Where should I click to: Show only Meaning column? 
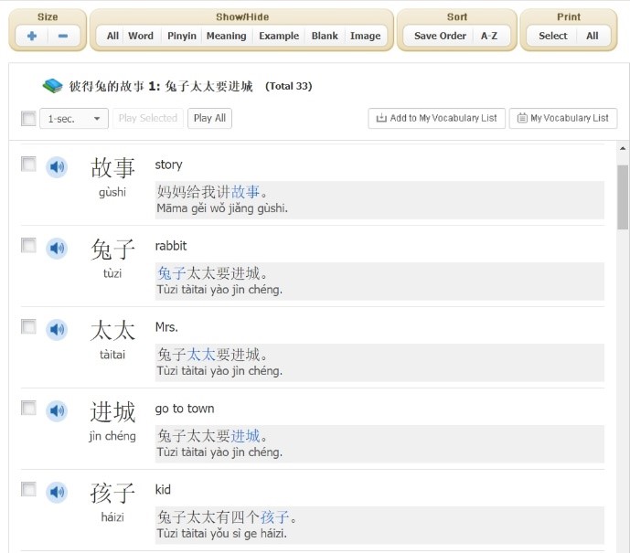point(226,36)
